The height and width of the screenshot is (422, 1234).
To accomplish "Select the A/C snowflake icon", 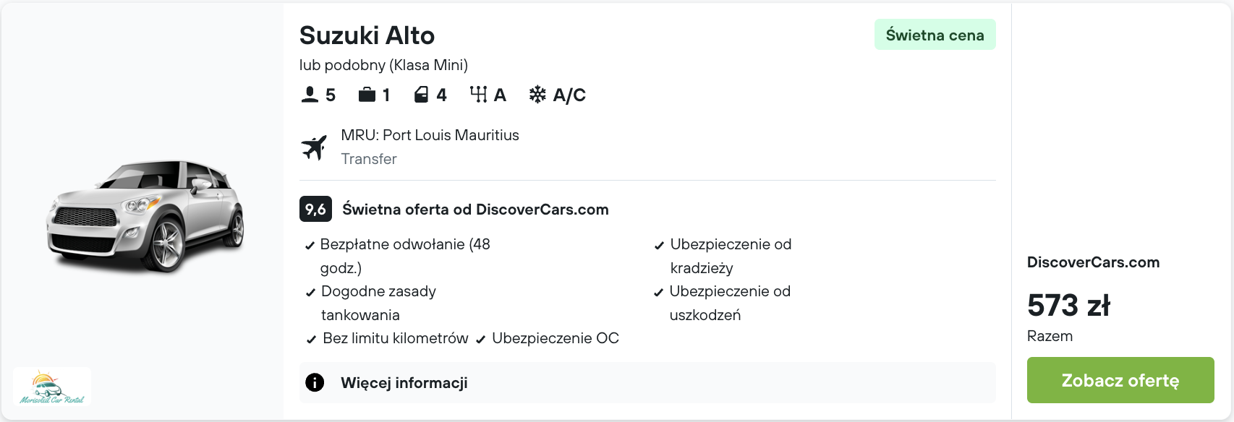I will 537,92.
